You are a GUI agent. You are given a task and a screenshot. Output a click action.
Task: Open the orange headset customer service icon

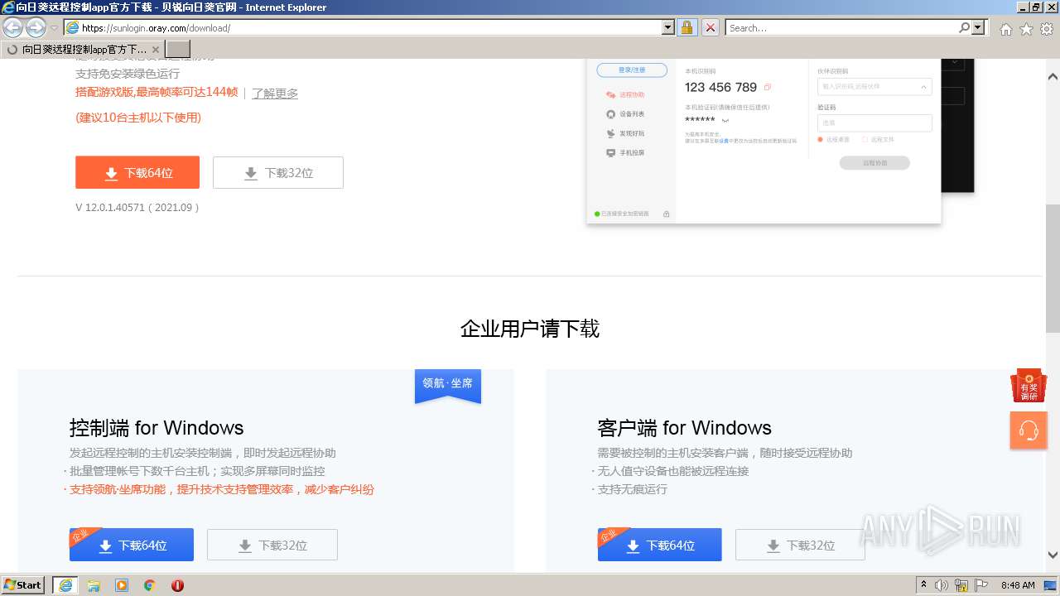[1029, 430]
